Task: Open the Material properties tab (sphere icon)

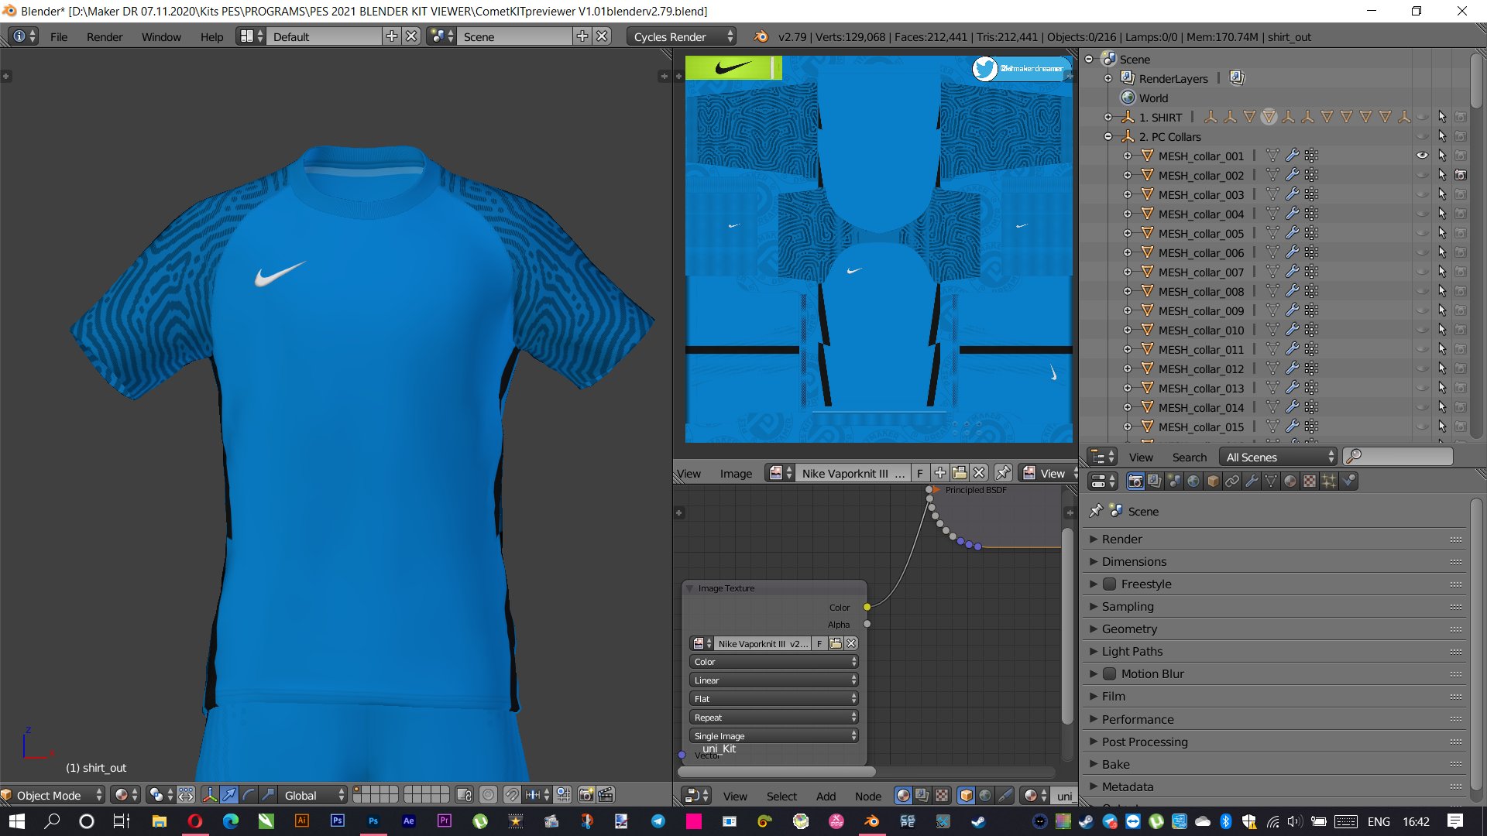Action: coord(1290,481)
